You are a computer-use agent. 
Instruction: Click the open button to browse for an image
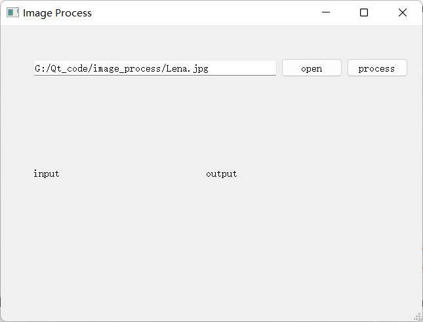[x=312, y=68]
